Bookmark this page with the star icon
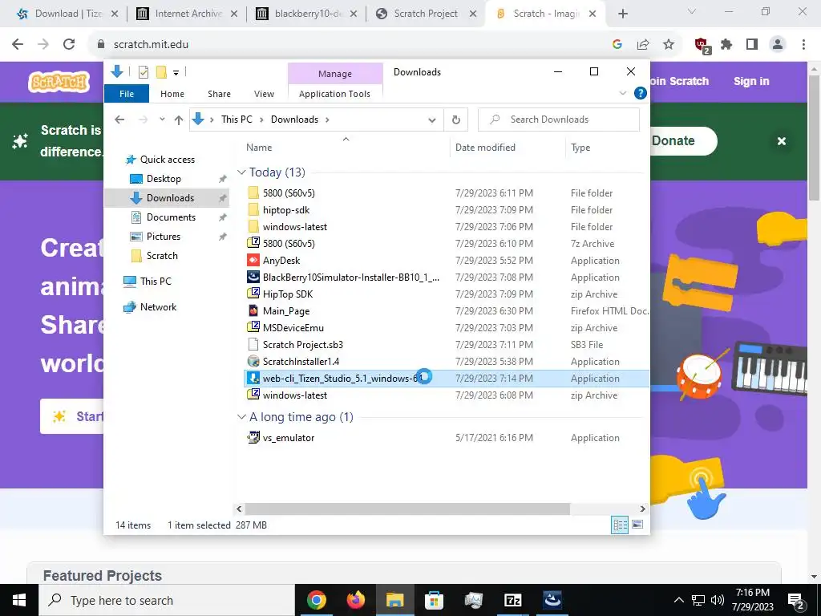Screen dimensions: 821x616 pos(669,45)
